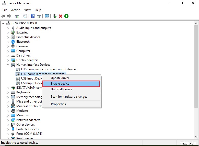This screenshot has width=199, height=146.
Task: Click the vertical scrollbar thumb
Action: pos(196,67)
